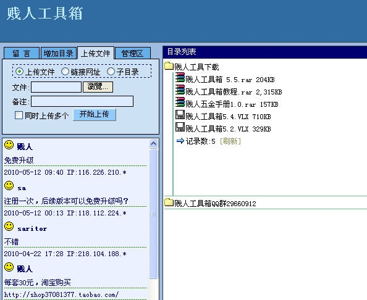
Task: Click the message 每套30元,淘宝购买
Action: click(x=37, y=282)
